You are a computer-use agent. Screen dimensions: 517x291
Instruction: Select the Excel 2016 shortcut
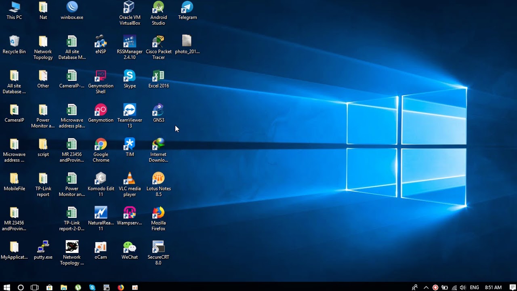tap(158, 79)
